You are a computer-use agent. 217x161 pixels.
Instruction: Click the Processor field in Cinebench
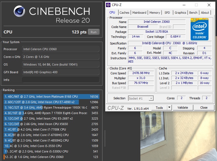pos(61,49)
